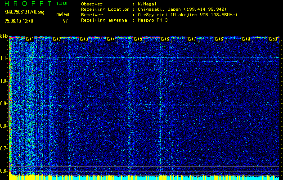This screenshot has width=283, height=180.
Task: Click the antenna value Maspro FM-3
Action: [153, 20]
